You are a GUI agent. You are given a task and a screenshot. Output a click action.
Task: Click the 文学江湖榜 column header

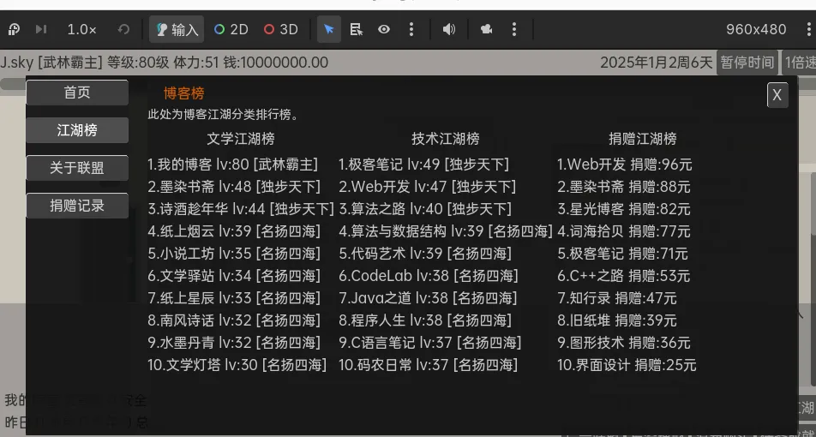coord(240,139)
